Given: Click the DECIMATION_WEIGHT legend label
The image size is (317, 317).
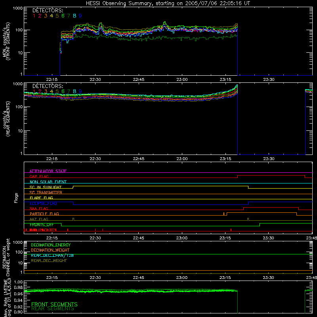Looking at the screenshot, I should (x=50, y=250).
